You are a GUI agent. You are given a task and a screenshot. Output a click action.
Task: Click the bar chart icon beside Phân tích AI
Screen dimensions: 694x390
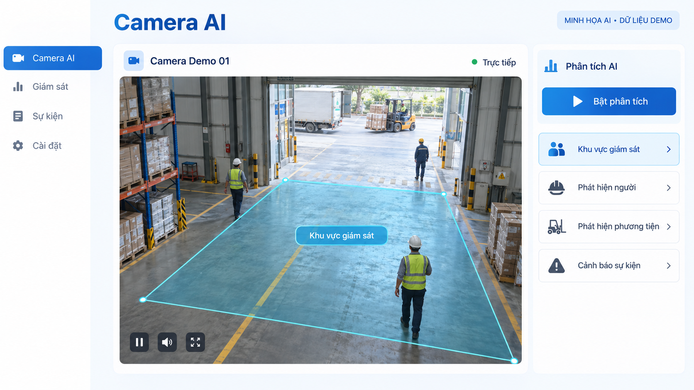[551, 66]
